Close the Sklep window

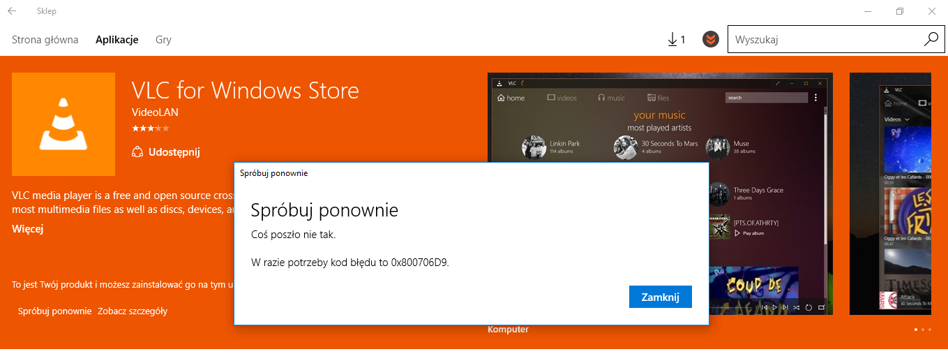pos(932,11)
